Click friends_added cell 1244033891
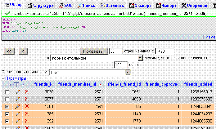The width and height of the screenshot is (216, 129). click(x=198, y=106)
